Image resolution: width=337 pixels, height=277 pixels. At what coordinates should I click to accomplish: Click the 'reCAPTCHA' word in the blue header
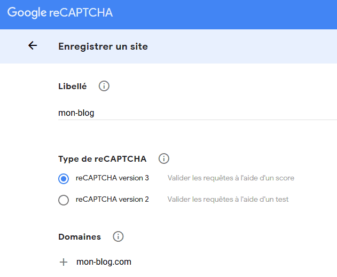coord(81,13)
